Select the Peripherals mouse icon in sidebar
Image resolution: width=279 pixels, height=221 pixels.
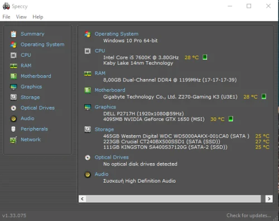tap(13, 129)
